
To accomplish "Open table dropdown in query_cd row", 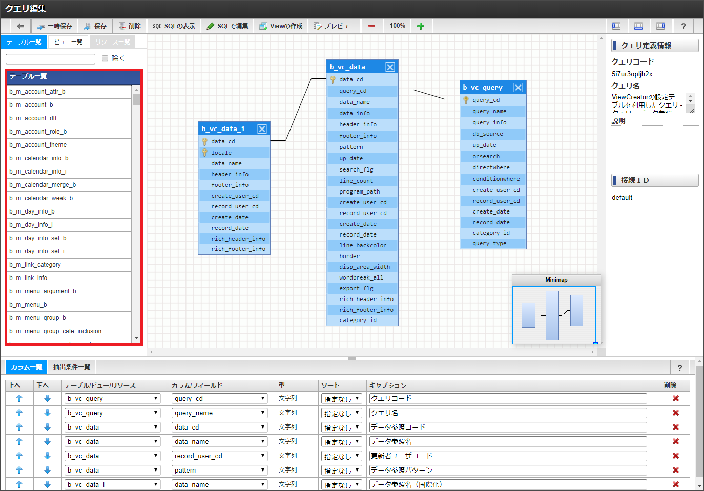I will click(x=113, y=399).
